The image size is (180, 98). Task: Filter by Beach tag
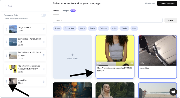coord(82,28)
